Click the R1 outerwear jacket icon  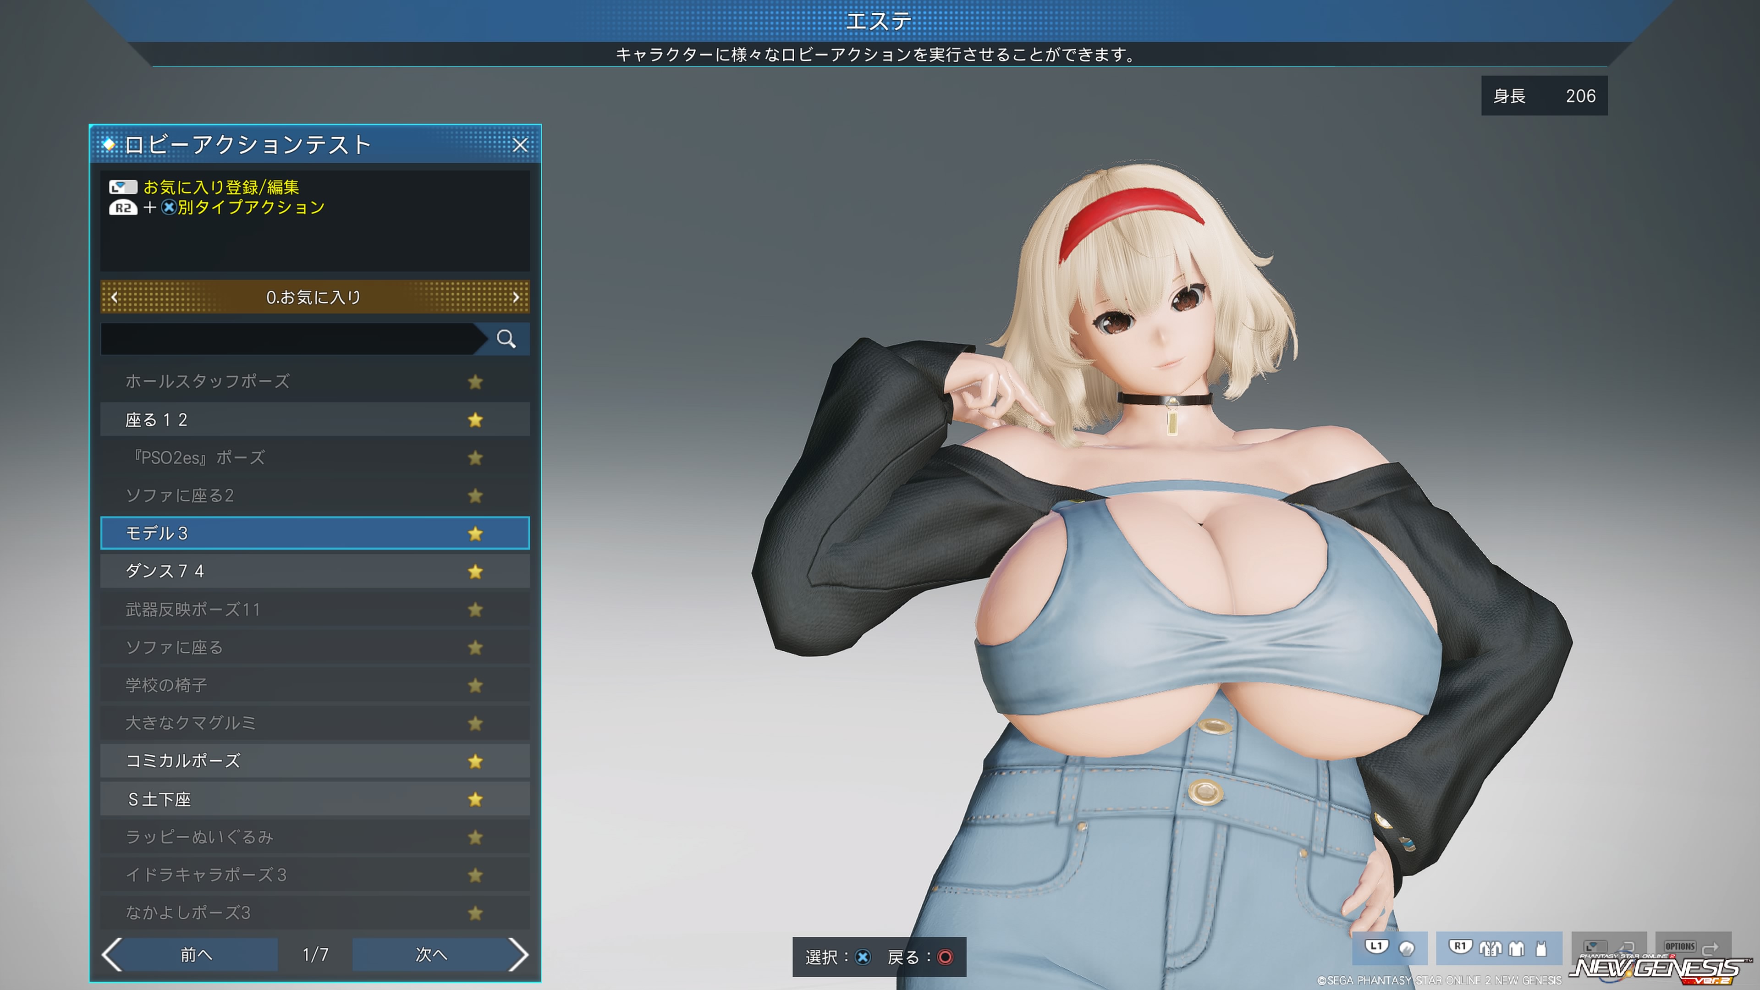[x=1490, y=949]
